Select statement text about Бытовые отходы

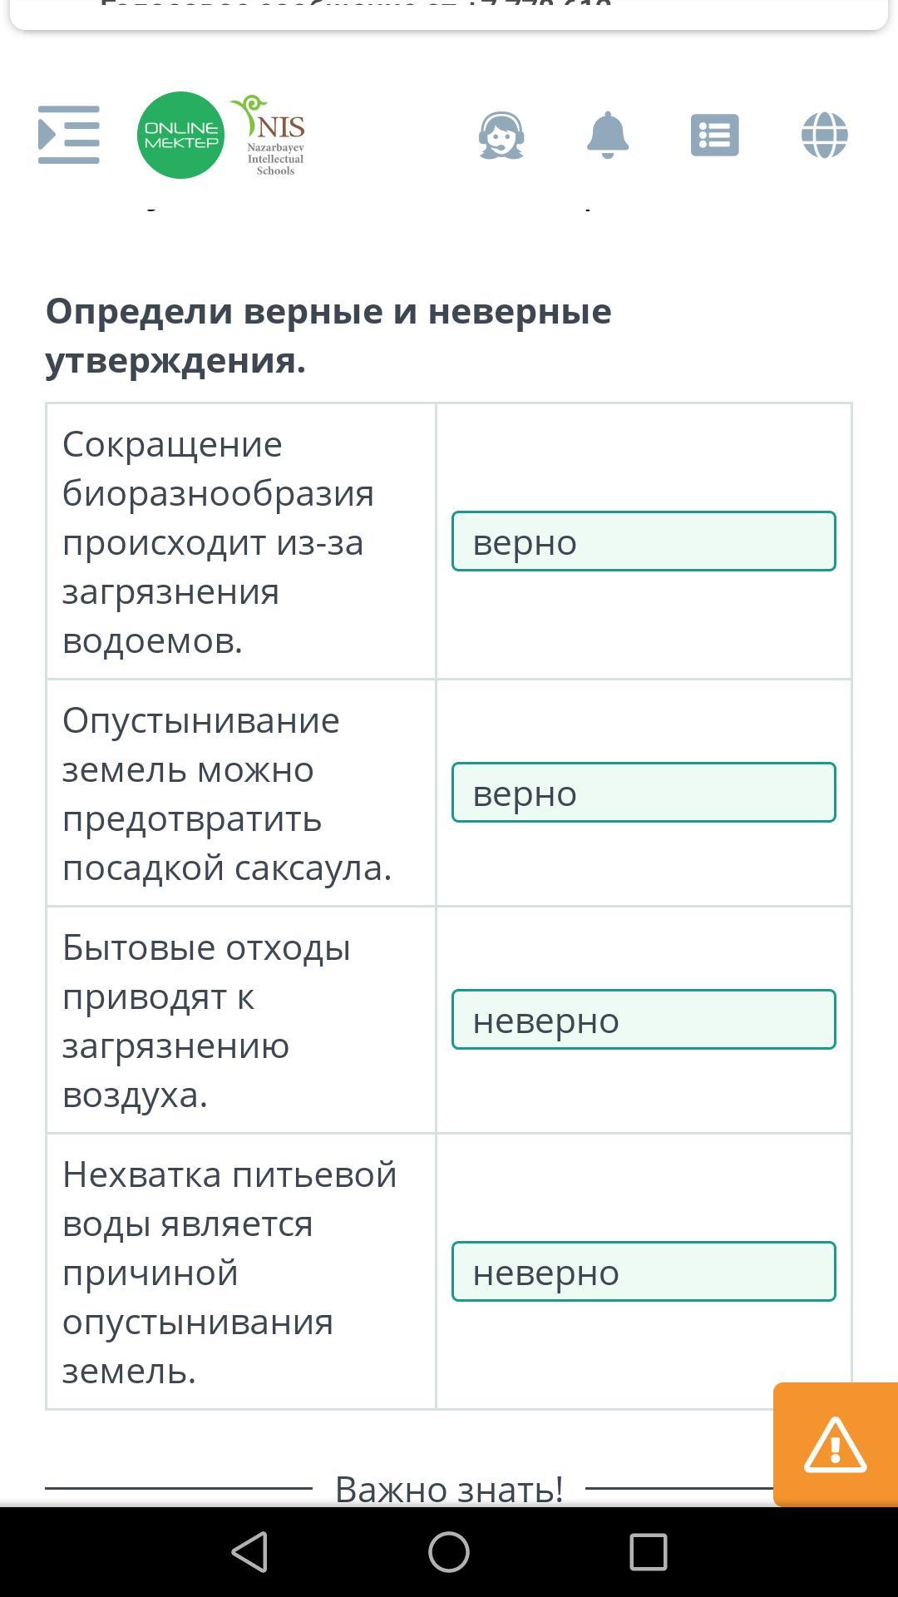click(207, 1021)
